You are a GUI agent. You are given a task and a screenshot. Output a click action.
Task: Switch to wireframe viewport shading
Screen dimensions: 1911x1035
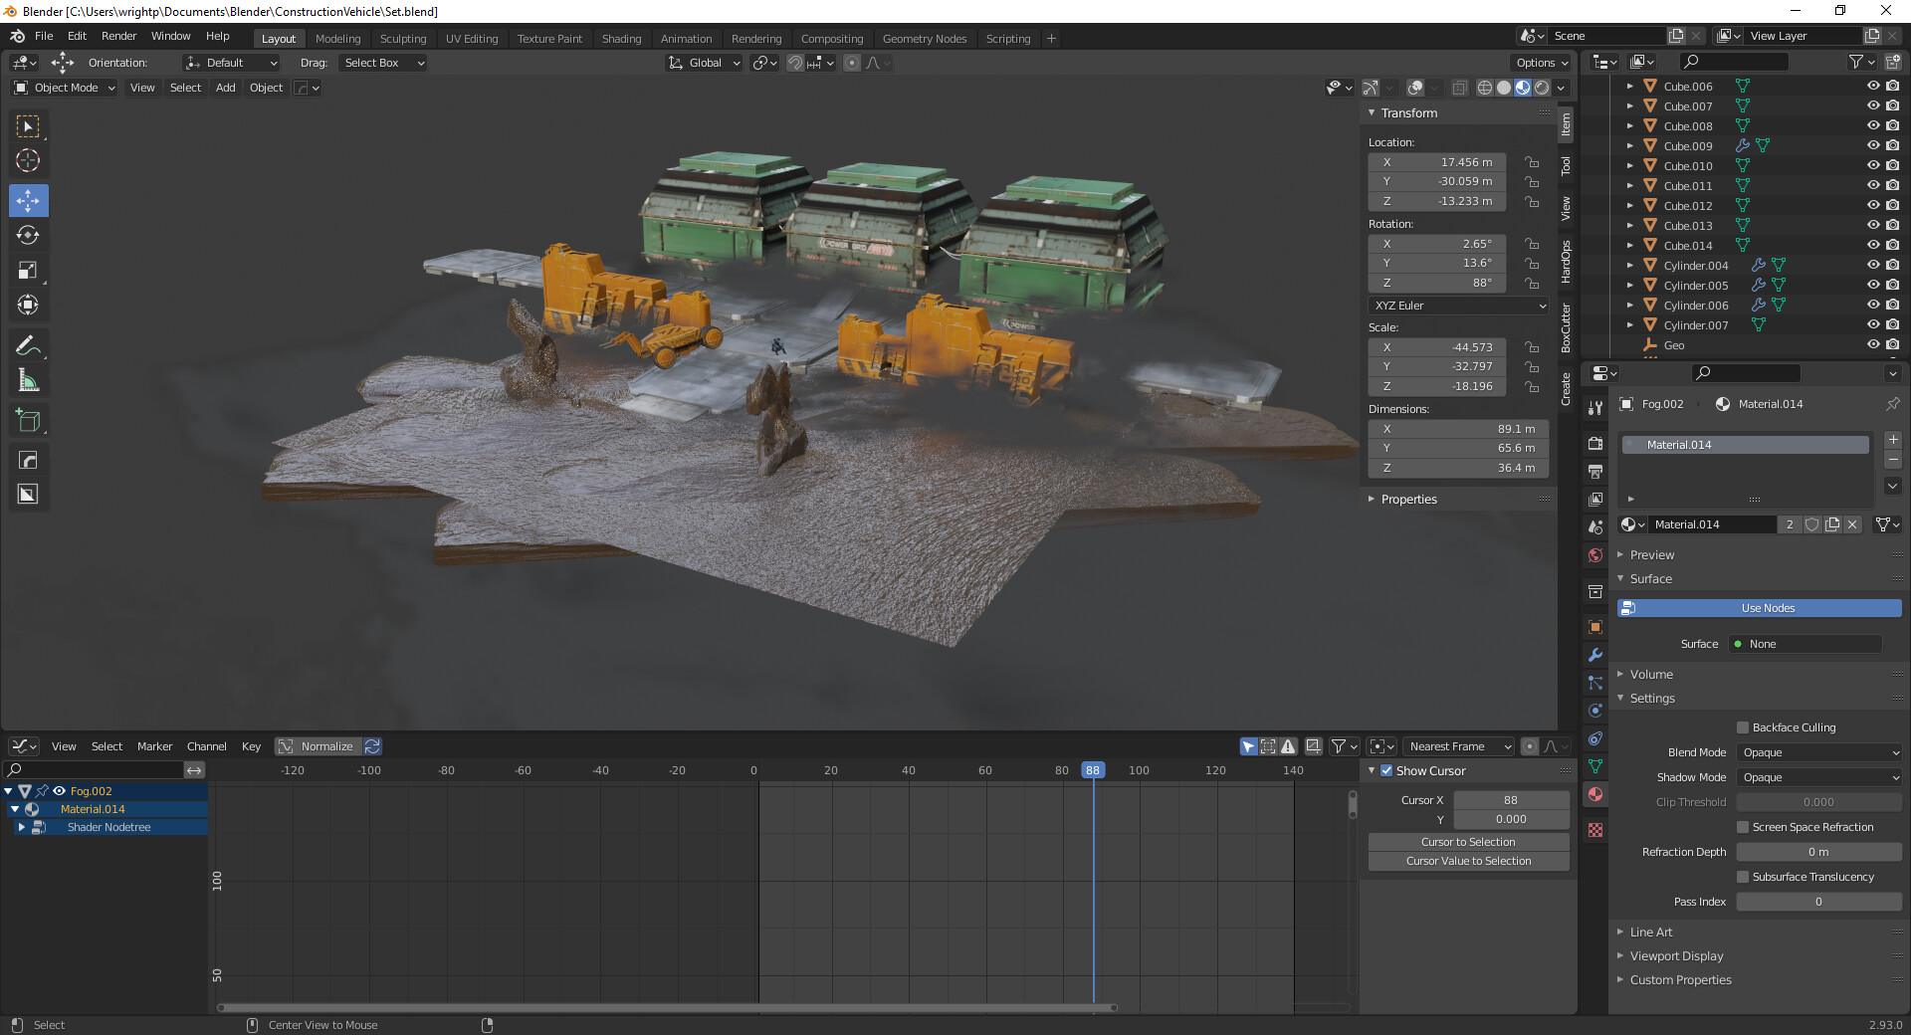coord(1485,88)
